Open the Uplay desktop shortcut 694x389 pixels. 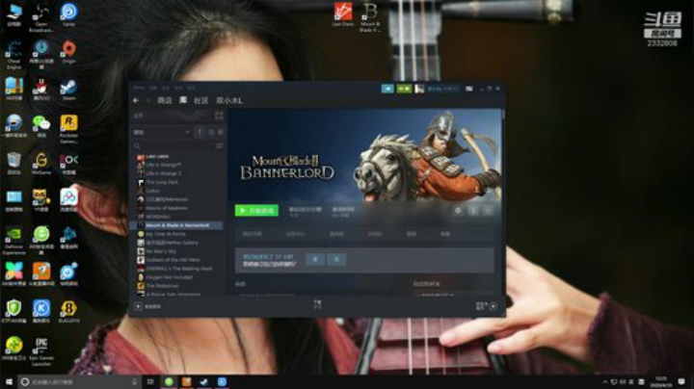[68, 14]
